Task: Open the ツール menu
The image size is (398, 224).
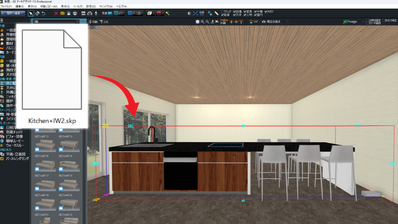Action: (78, 6)
